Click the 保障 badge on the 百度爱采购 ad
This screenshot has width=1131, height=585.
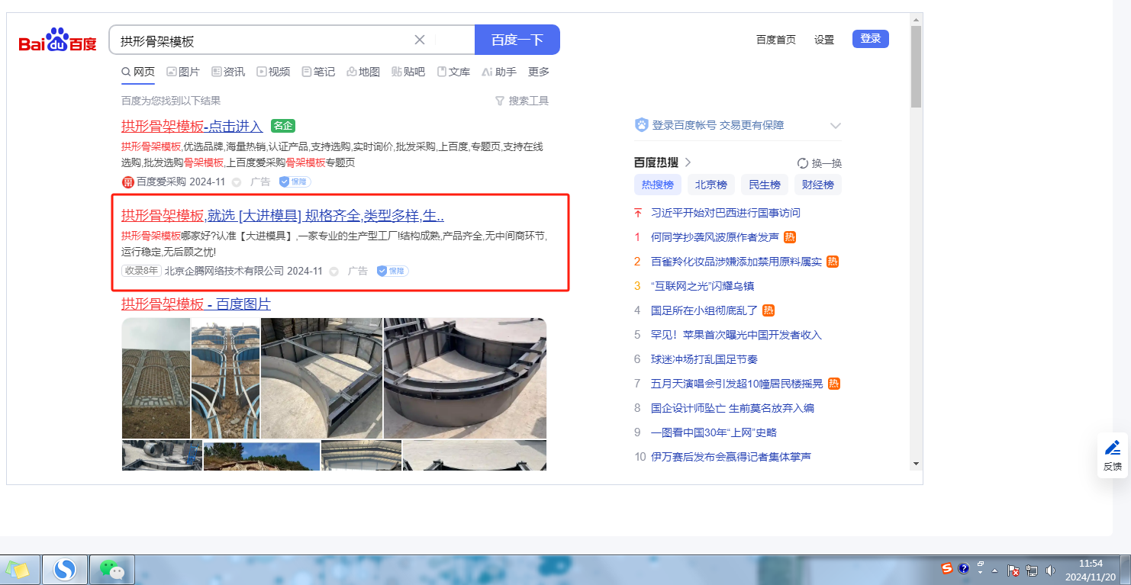click(x=295, y=182)
